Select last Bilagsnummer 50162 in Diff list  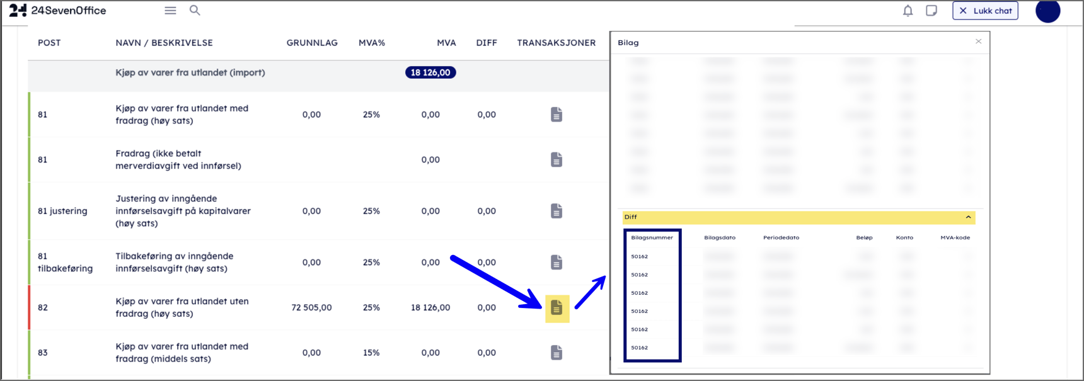[x=639, y=348]
